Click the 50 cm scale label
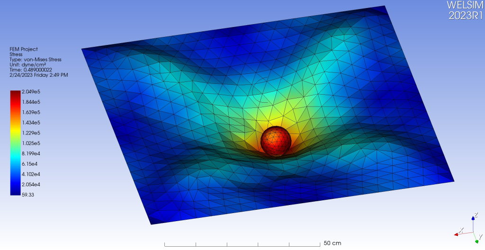Image resolution: width=485 pixels, height=250 pixels. pos(332,243)
